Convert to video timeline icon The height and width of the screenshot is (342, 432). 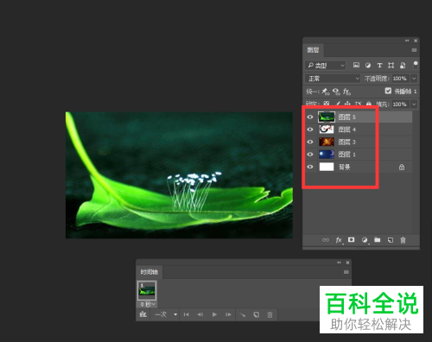pyautogui.click(x=143, y=314)
